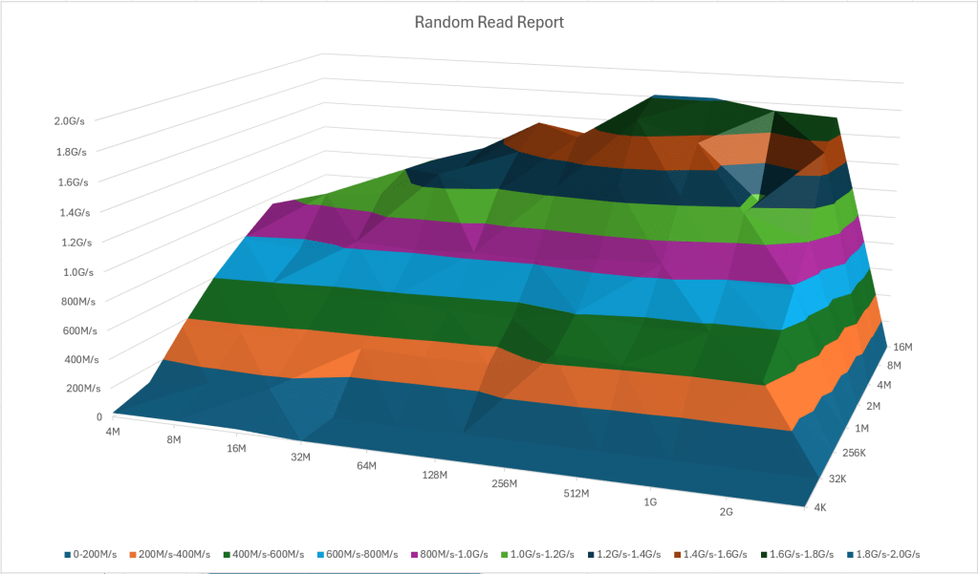Select the 800M/s-1.0G/s legend entry
The width and height of the screenshot is (978, 574).
coord(451,554)
